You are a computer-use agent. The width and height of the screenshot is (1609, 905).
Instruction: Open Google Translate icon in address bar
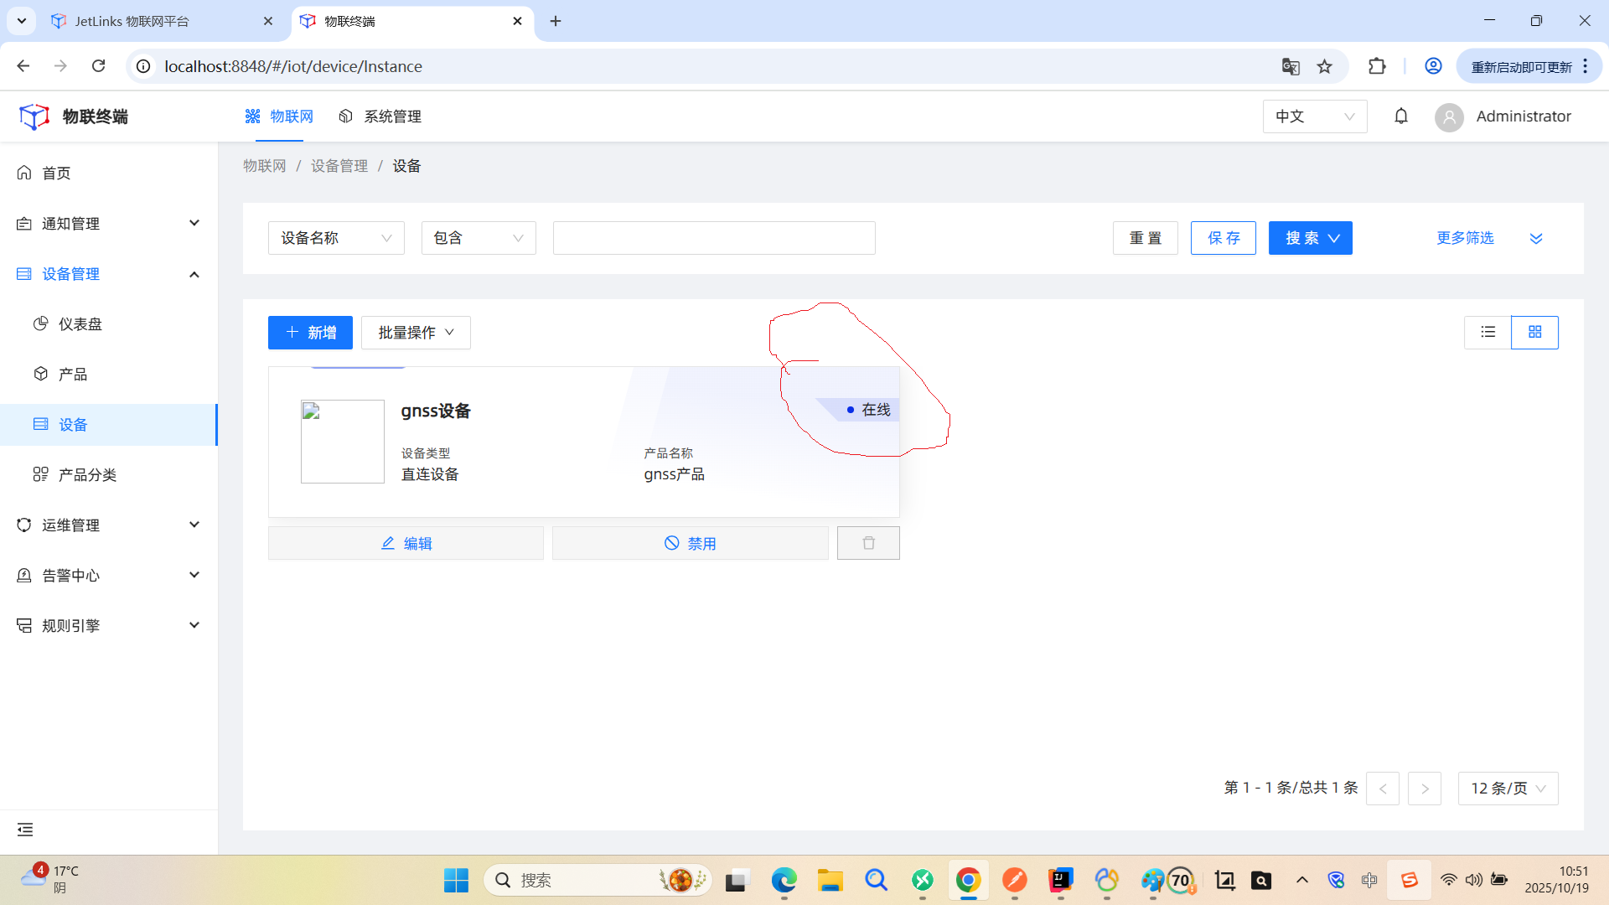[x=1291, y=66]
